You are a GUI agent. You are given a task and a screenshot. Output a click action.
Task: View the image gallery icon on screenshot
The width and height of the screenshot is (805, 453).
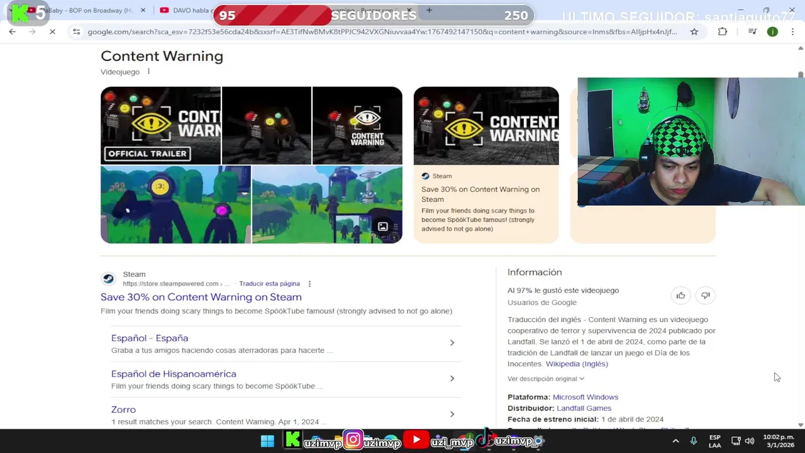(382, 226)
